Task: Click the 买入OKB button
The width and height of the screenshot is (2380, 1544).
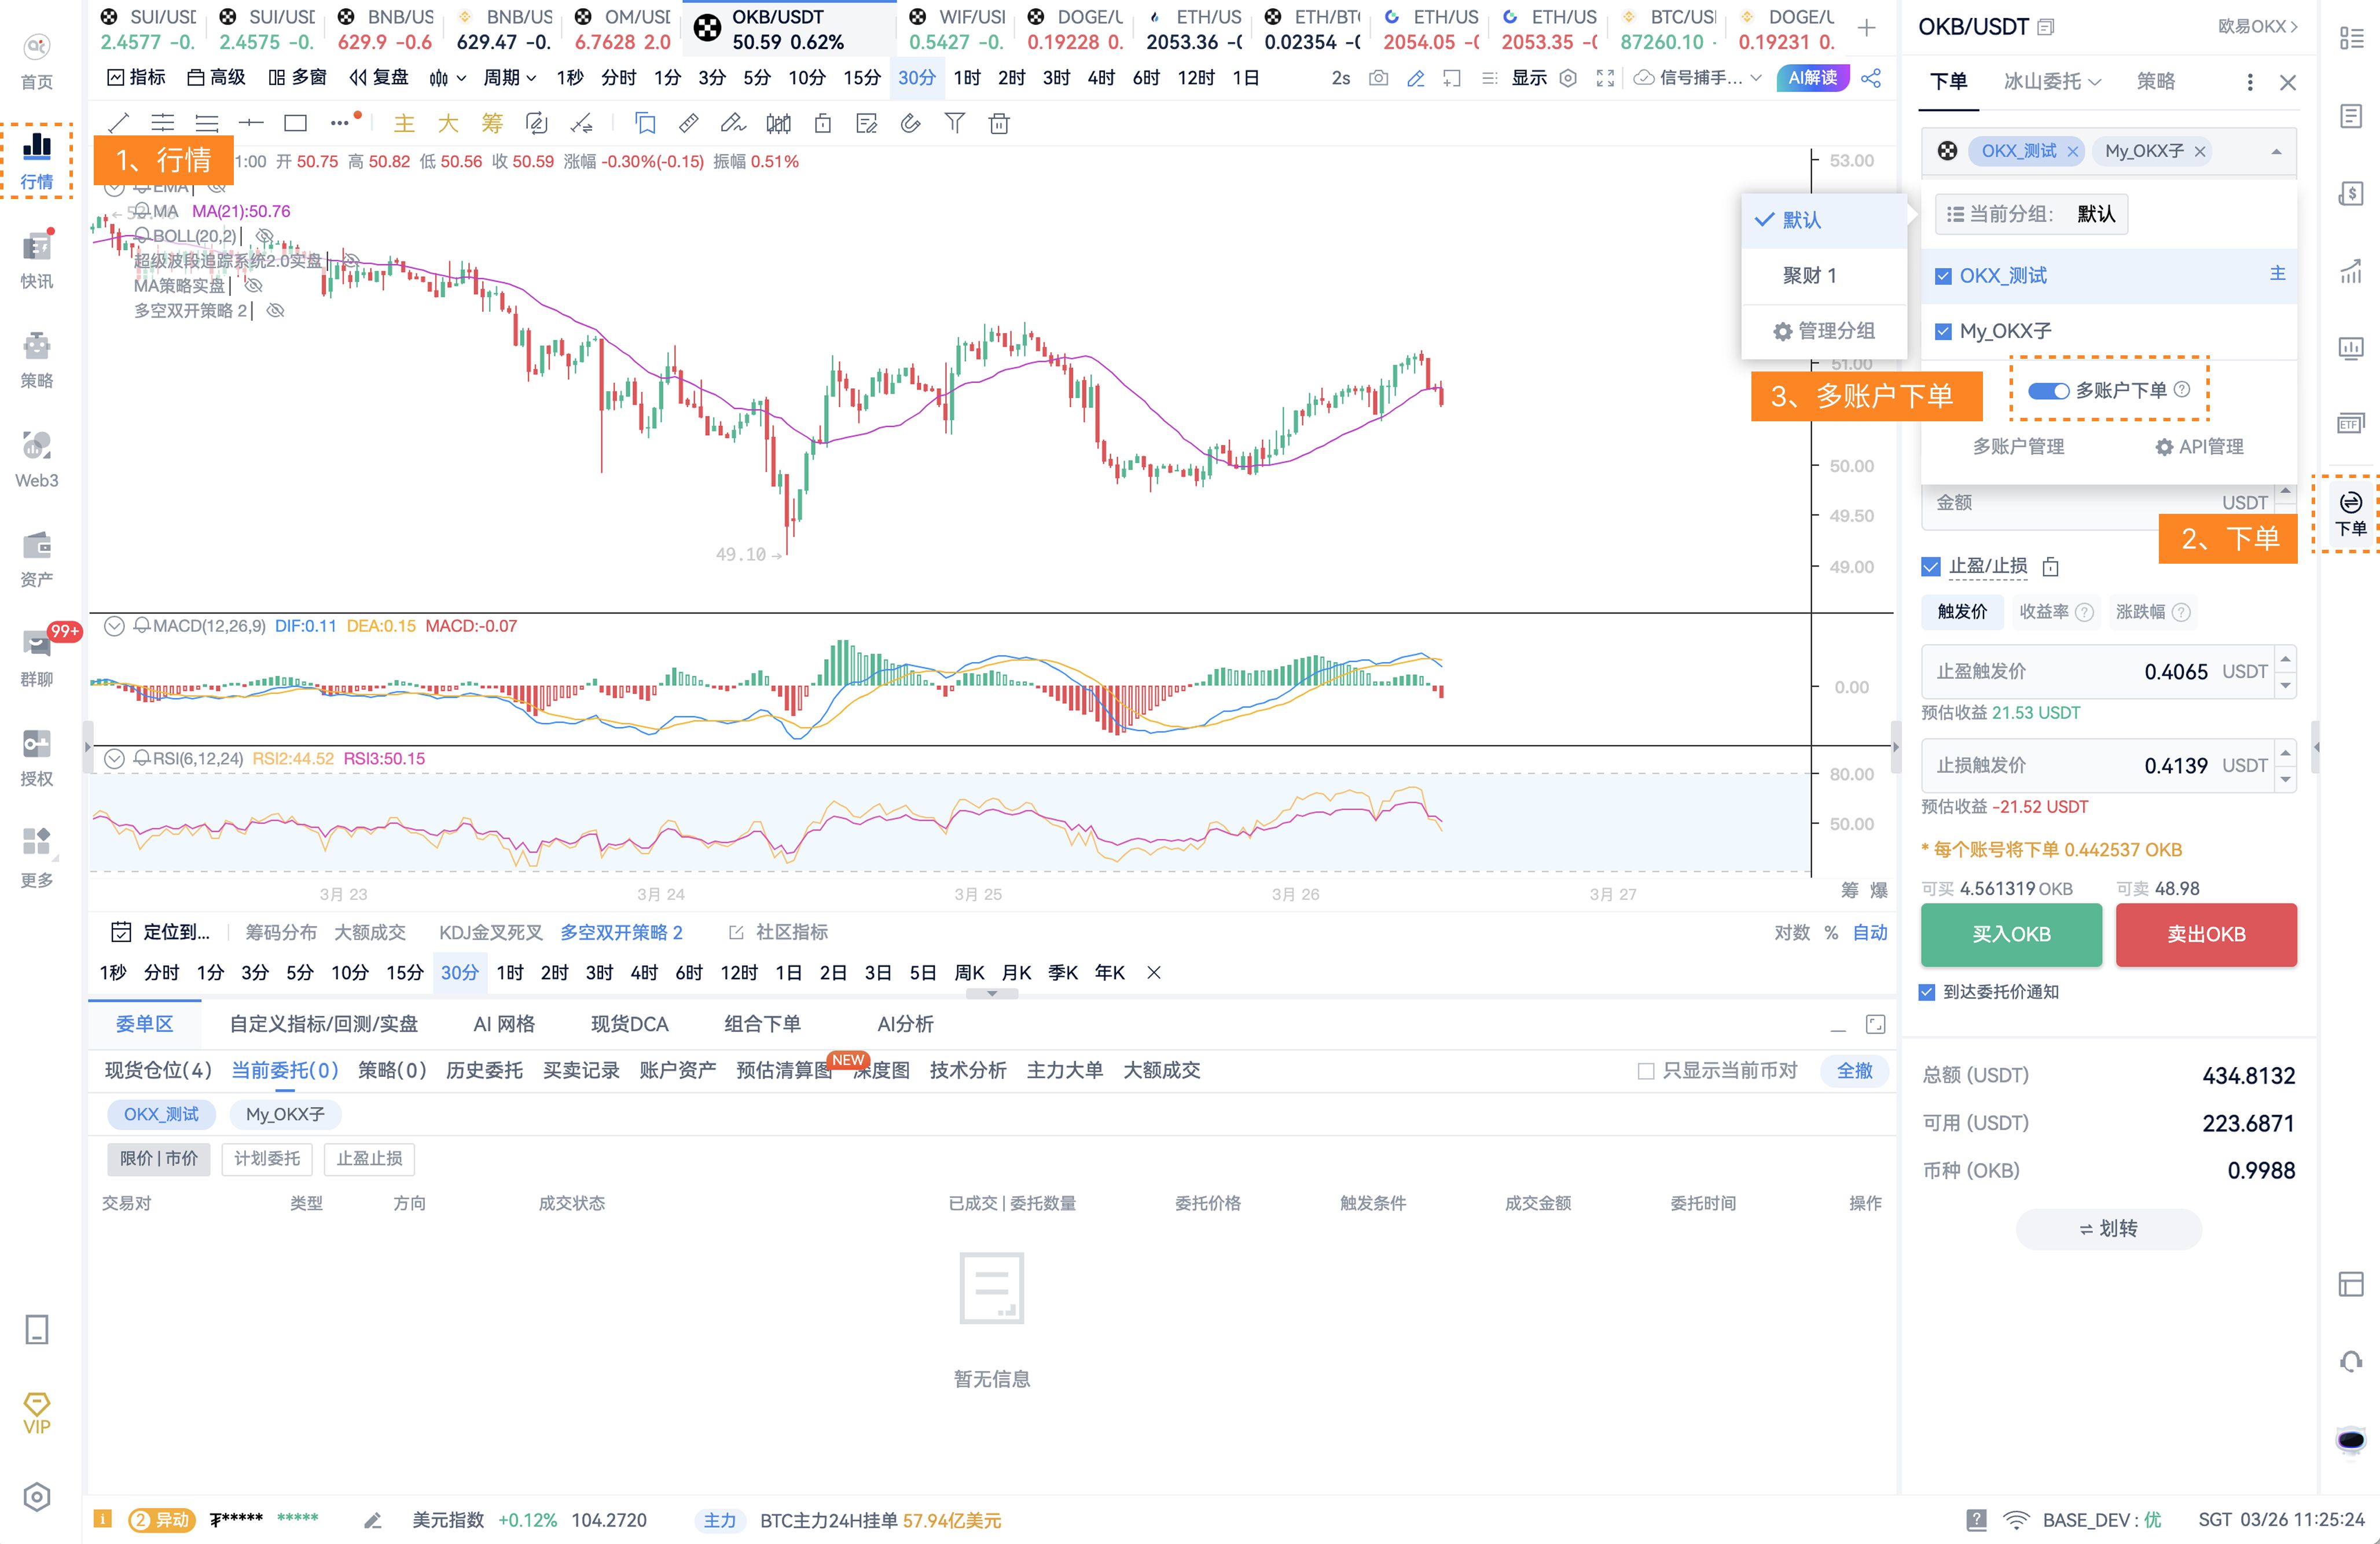Action: tap(2011, 934)
